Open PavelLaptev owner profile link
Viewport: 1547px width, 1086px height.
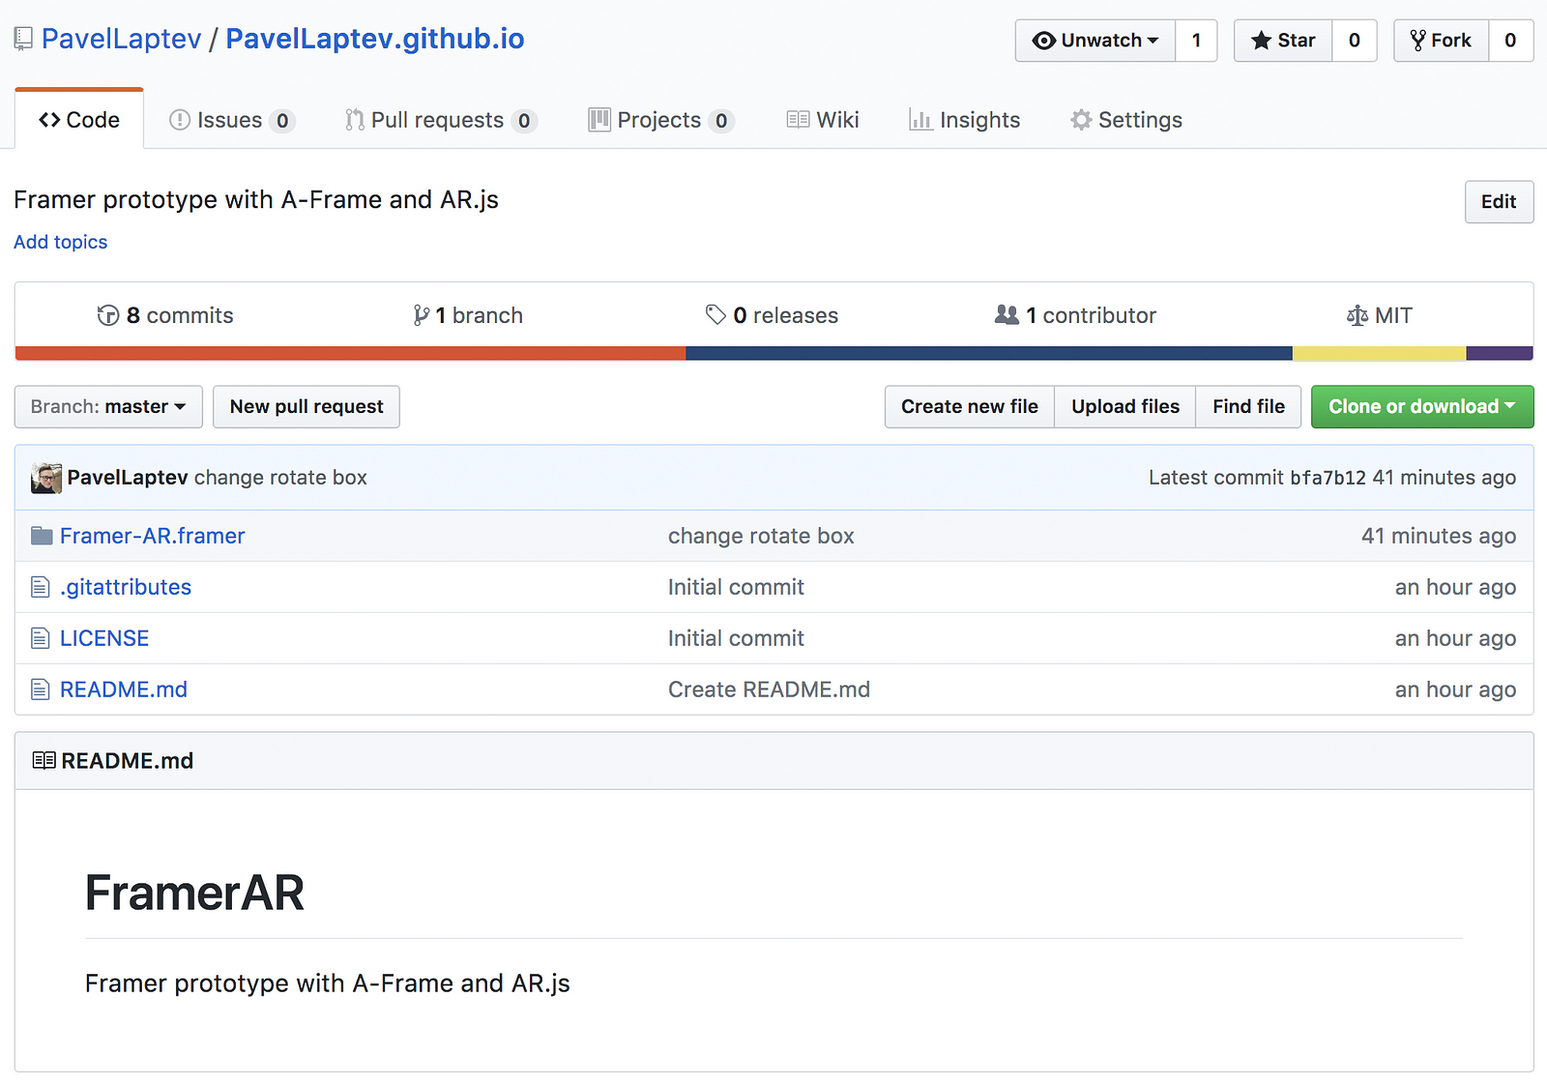(122, 39)
